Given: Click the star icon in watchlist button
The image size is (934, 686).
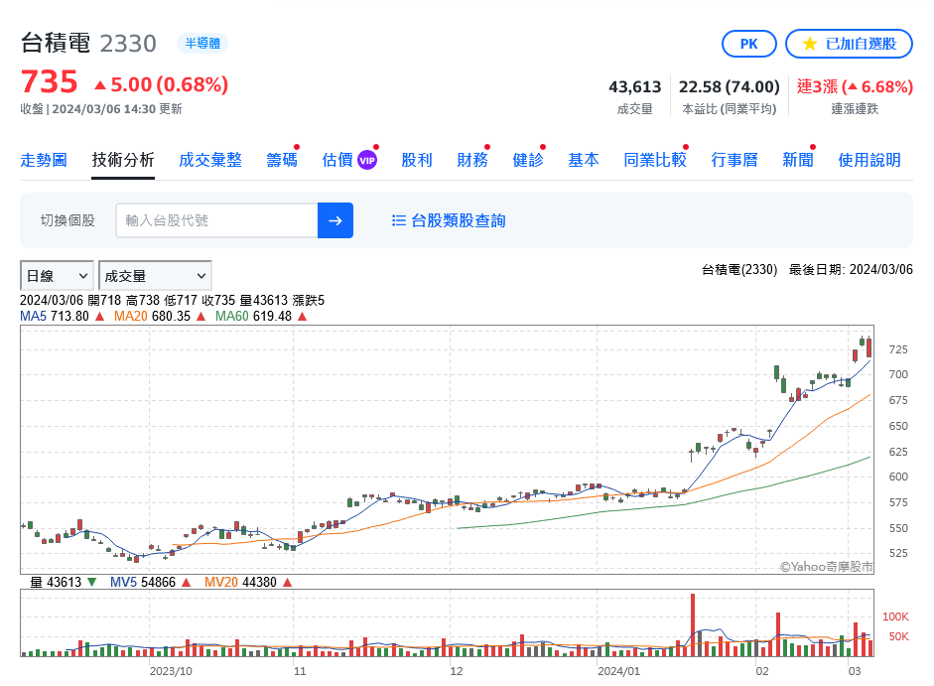Looking at the screenshot, I should (810, 44).
